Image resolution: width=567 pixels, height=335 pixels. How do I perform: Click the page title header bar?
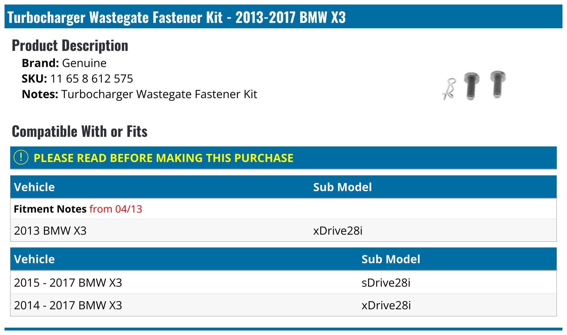(x=283, y=16)
